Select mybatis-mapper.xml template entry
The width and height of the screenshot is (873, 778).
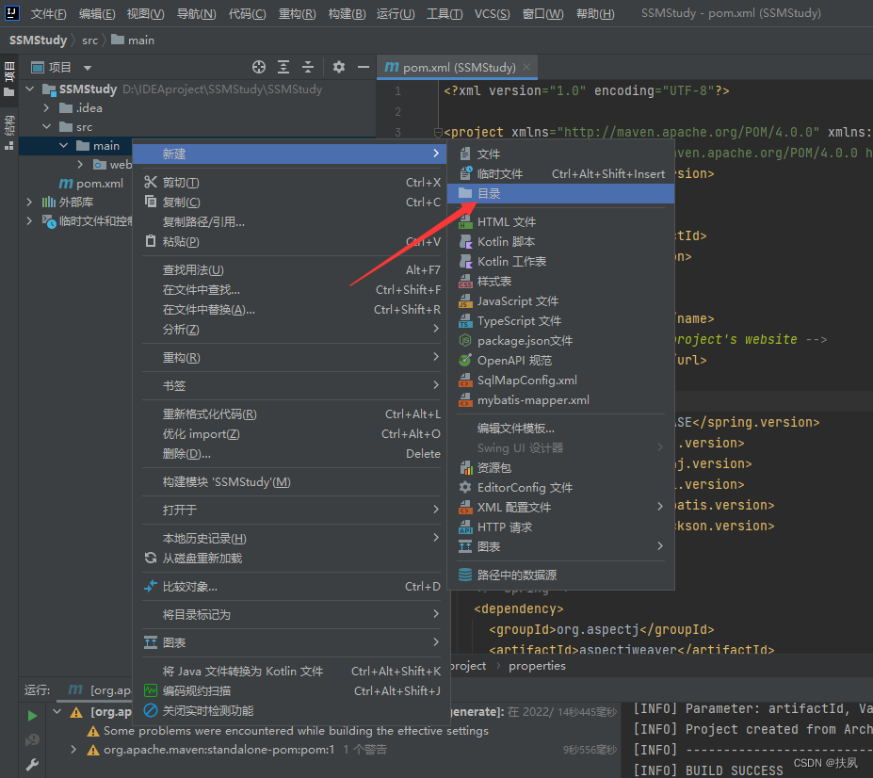pyautogui.click(x=560, y=400)
